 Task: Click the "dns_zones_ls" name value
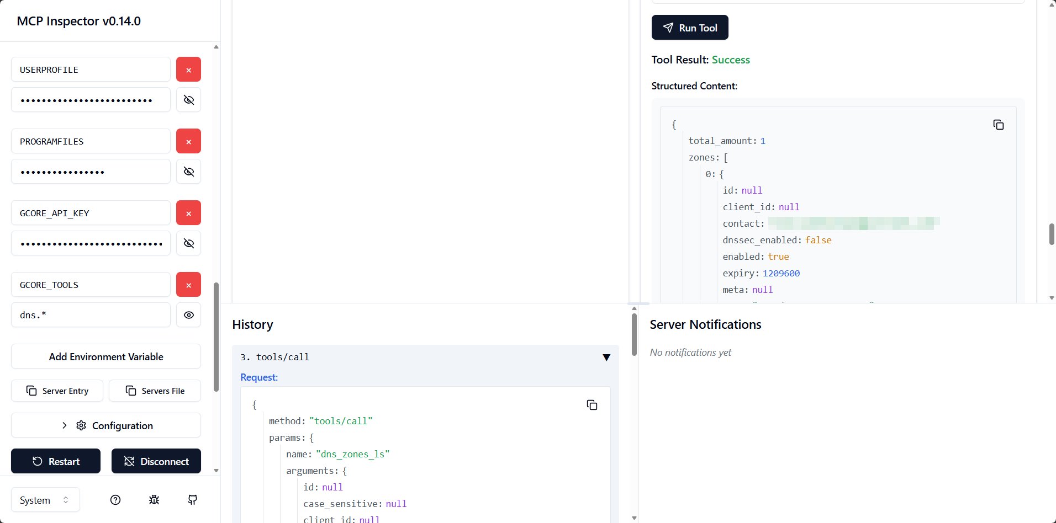point(352,454)
